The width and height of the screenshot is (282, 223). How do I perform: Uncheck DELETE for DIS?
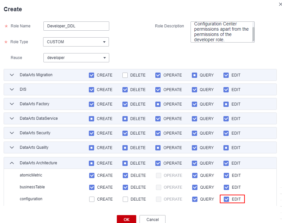[125, 90]
